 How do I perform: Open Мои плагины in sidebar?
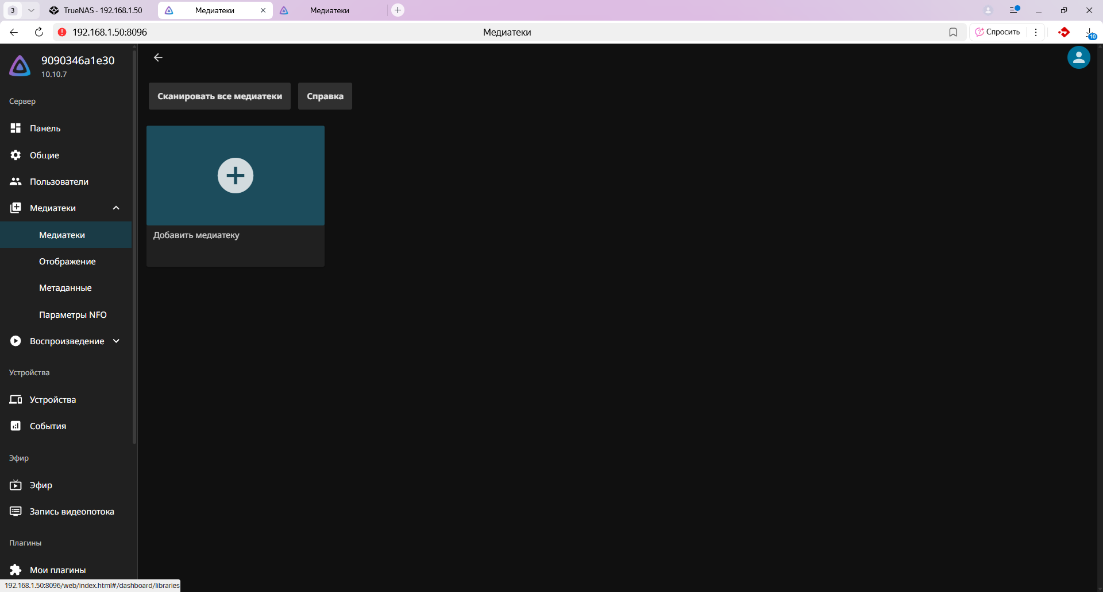(57, 570)
